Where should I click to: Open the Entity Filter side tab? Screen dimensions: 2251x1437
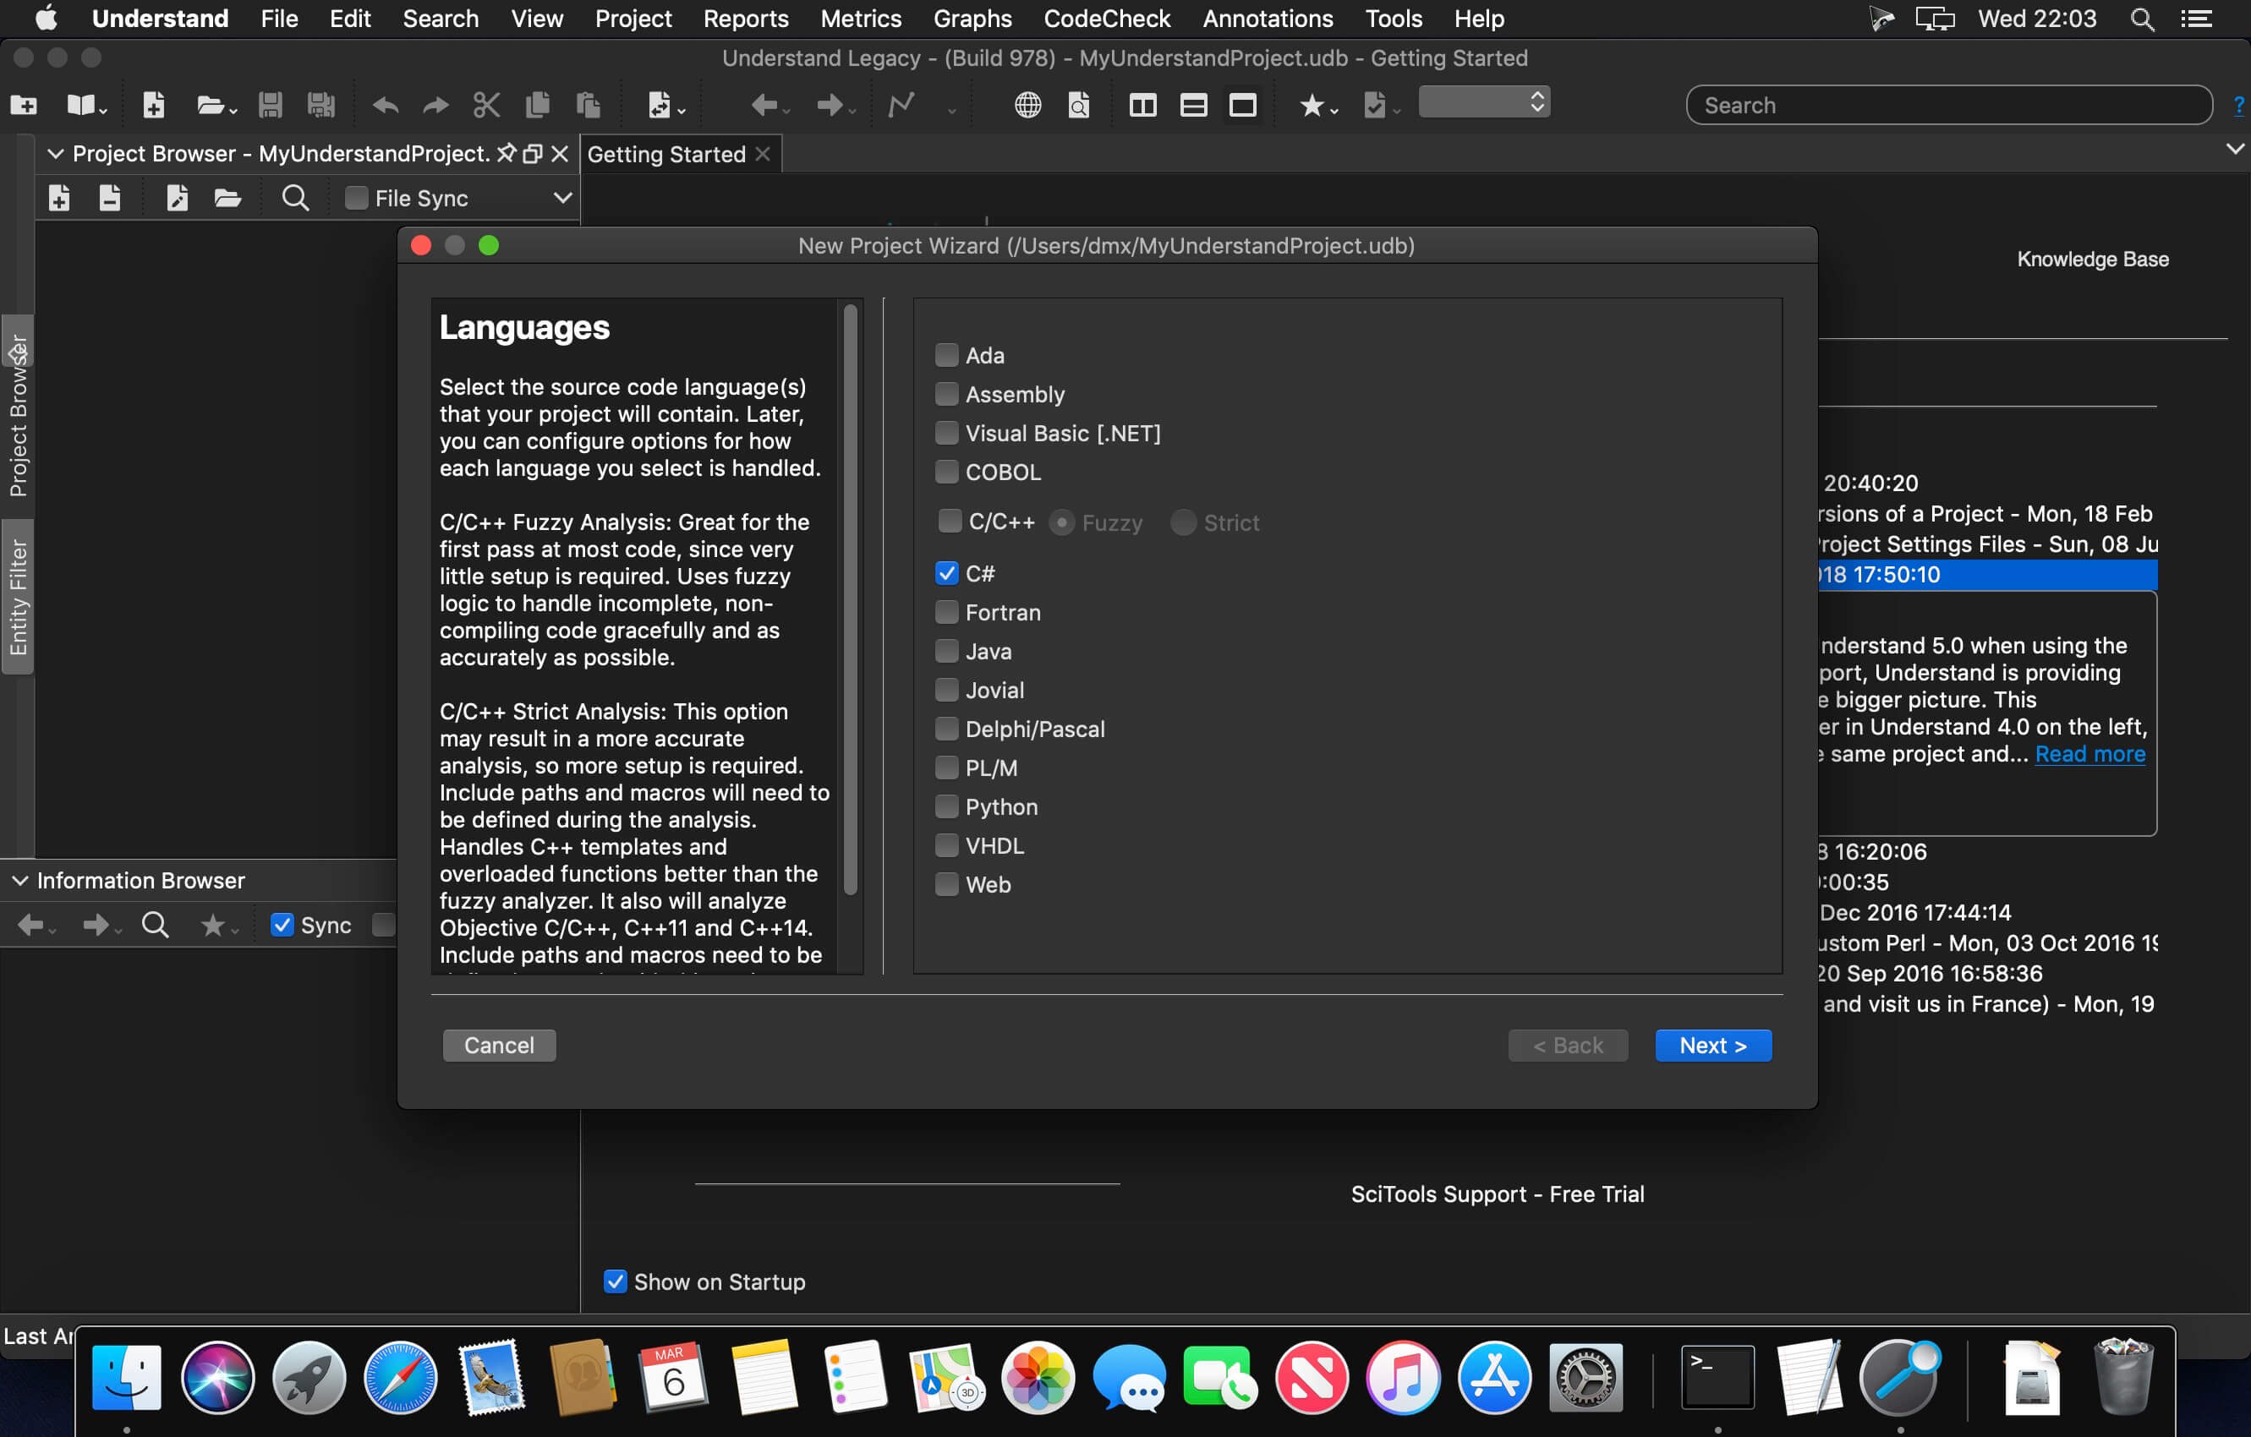(18, 598)
